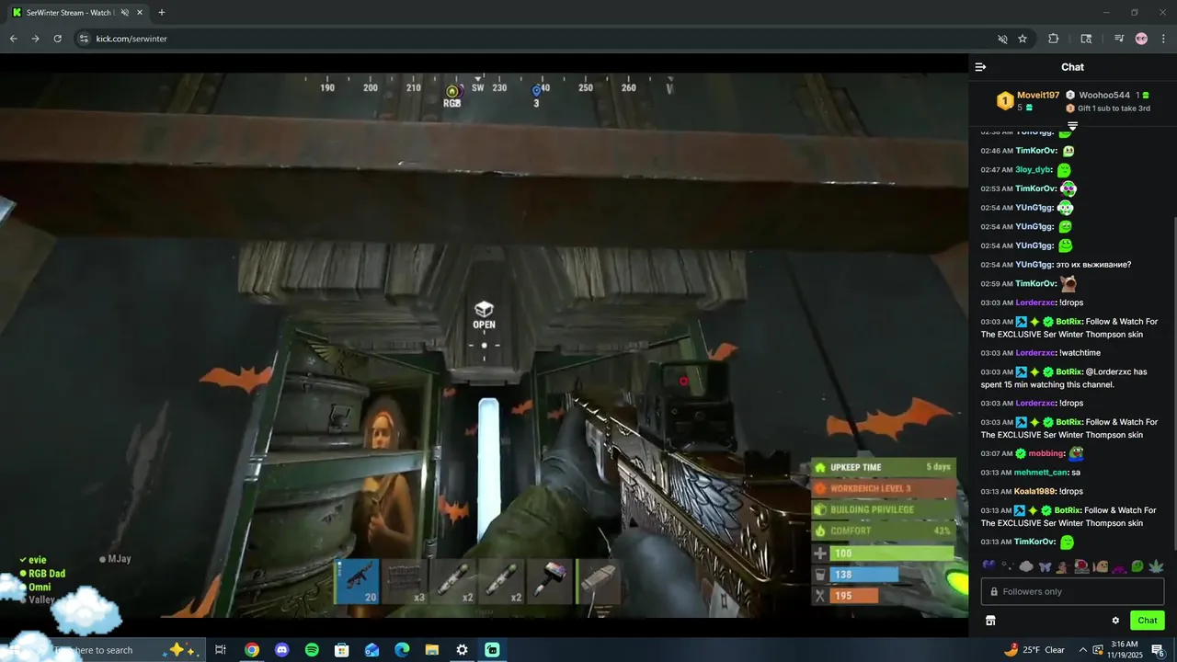This screenshot has height=662, width=1177.
Task: Pick the leaf emote in quick emotes
Action: [x=1156, y=566]
